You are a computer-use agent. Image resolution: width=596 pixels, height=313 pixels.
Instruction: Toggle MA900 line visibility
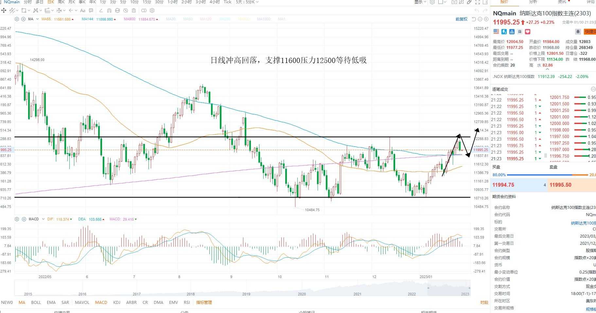(x=141, y=19)
